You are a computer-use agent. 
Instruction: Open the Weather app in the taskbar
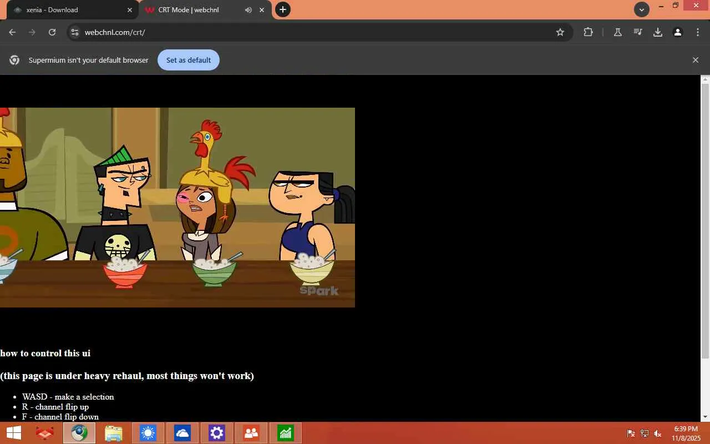[148, 433]
